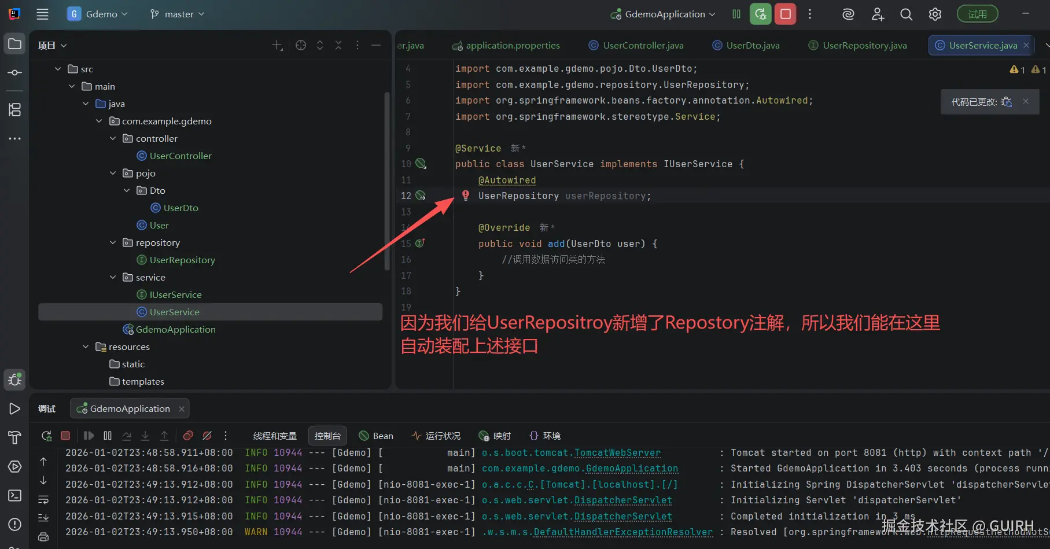
Task: Switch to the UserController.java tab
Action: tap(636, 46)
